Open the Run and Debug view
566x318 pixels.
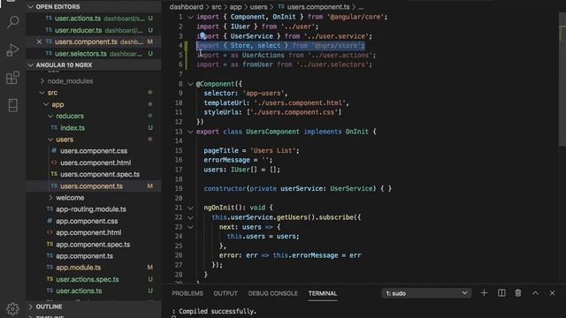[13, 49]
